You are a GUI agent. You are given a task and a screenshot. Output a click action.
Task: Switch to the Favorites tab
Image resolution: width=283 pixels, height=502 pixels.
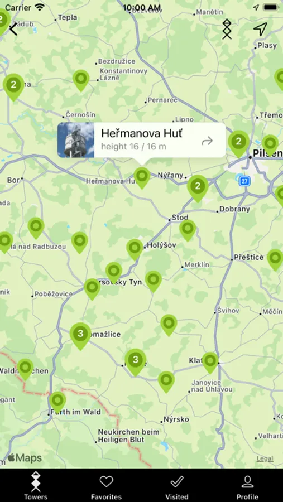[106, 487]
